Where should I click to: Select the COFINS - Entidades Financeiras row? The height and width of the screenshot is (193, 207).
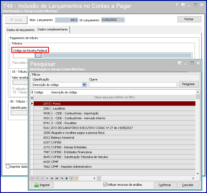coord(115,152)
